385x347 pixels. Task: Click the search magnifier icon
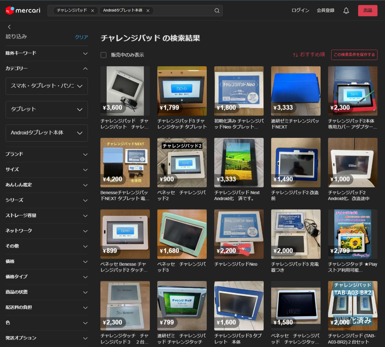(x=217, y=11)
